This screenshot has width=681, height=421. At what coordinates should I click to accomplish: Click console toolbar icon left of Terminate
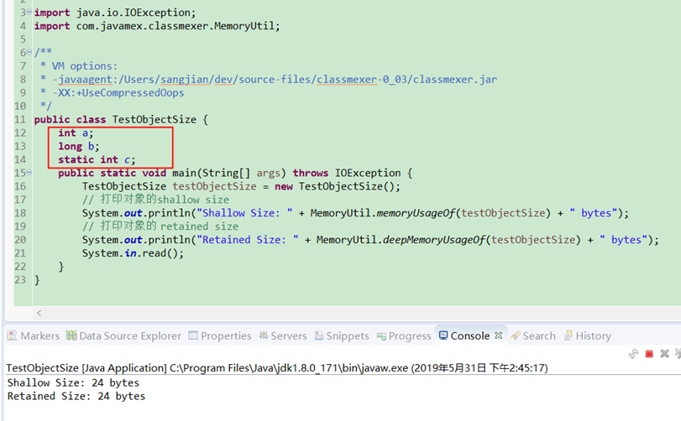pos(634,354)
